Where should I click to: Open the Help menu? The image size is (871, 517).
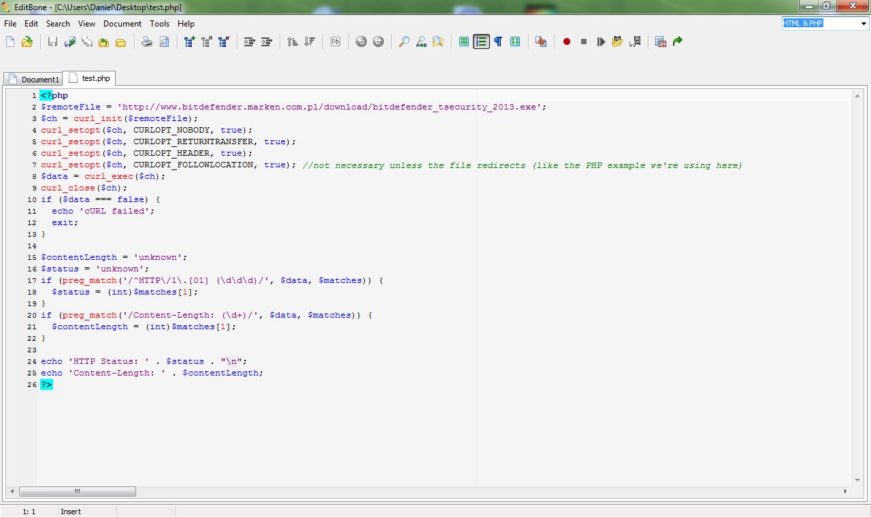tap(186, 23)
